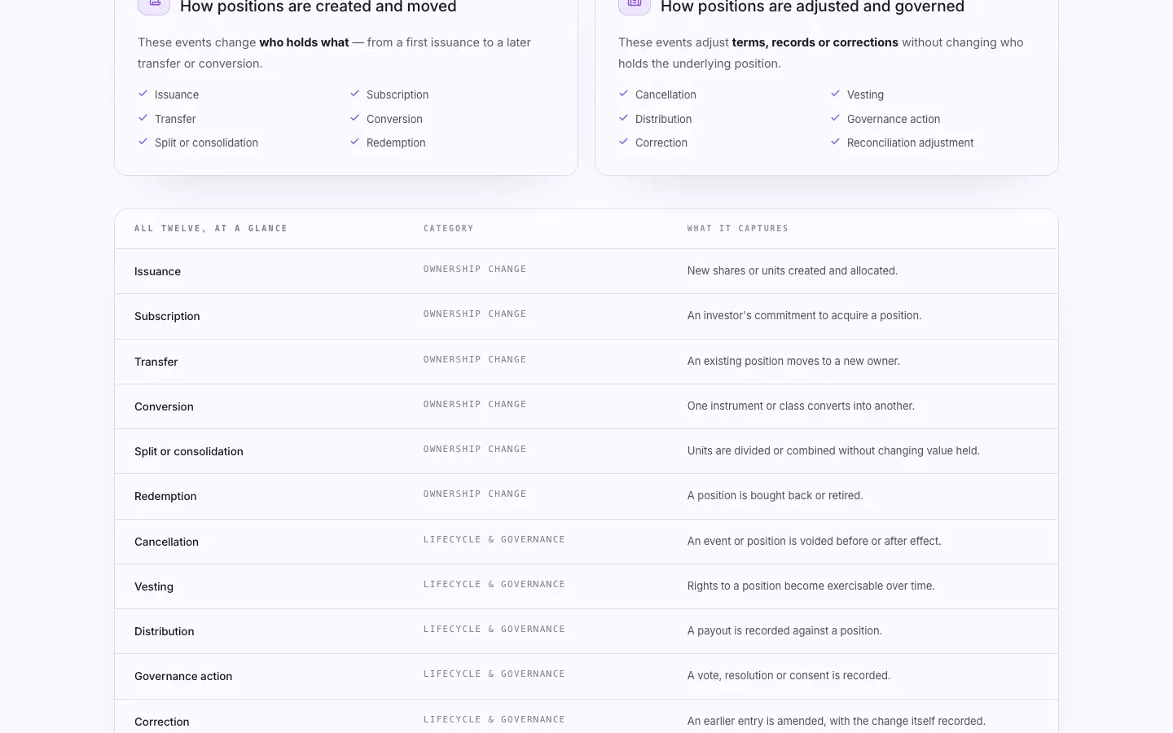The height and width of the screenshot is (733, 1173).
Task: Click the checkmark next to Issuance
Action: (x=143, y=94)
